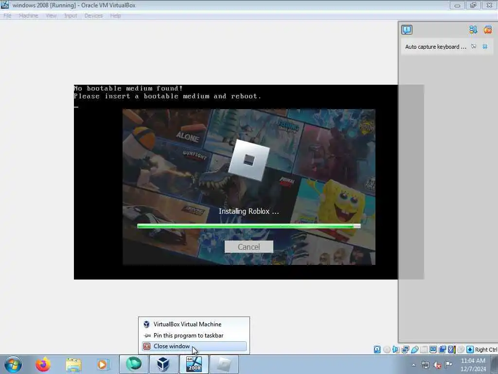Click the Show desktop strip
This screenshot has width=498, height=374.
(495, 364)
